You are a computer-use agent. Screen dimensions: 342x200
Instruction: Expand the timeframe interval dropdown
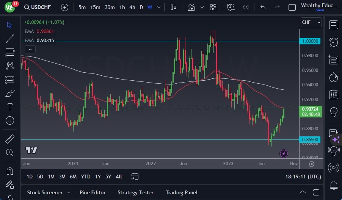[159, 8]
